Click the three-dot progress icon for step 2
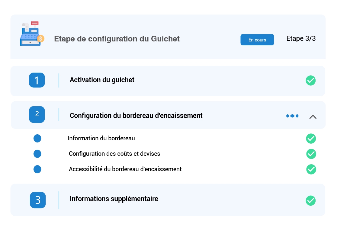The width and height of the screenshot is (337, 232). [x=292, y=116]
